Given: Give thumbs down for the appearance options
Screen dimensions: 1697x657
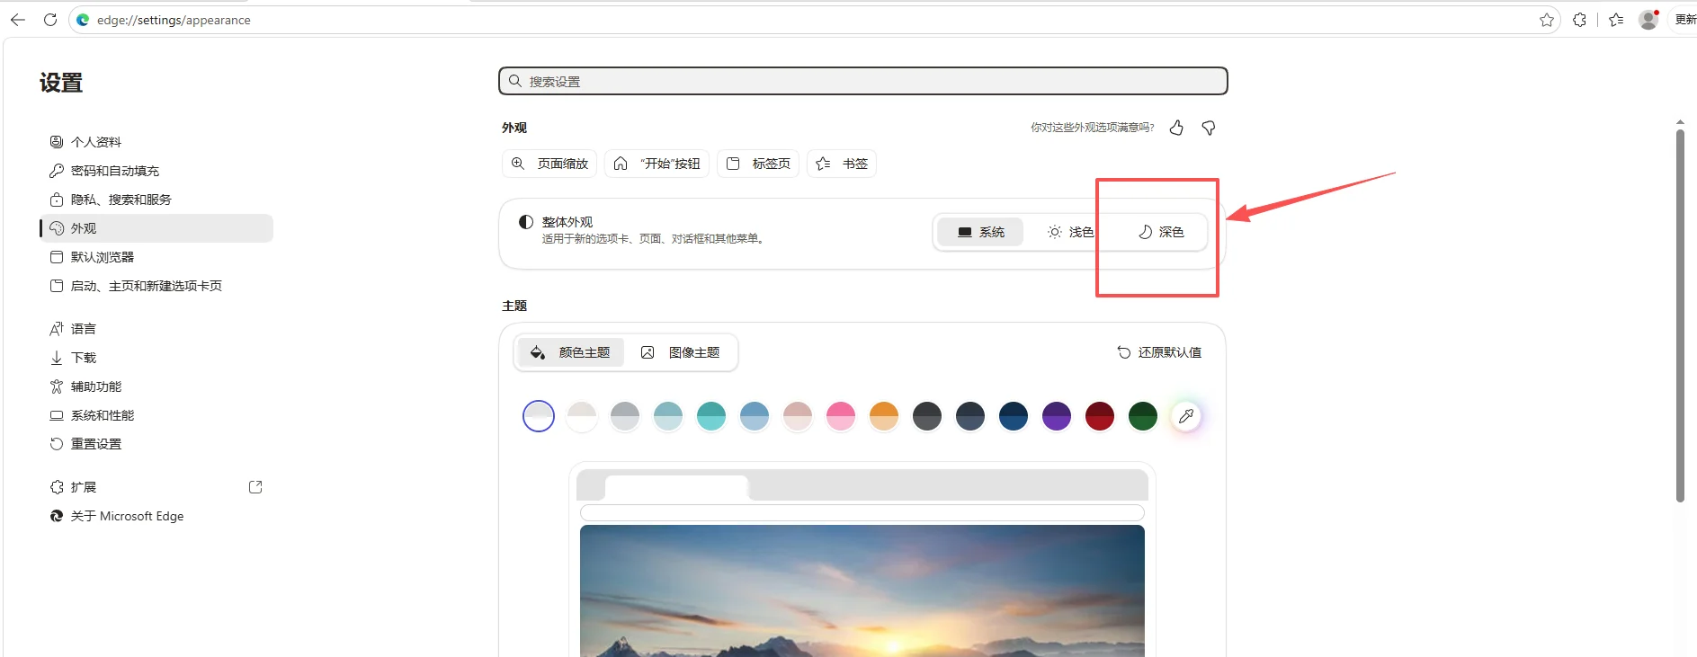Looking at the screenshot, I should [1209, 128].
